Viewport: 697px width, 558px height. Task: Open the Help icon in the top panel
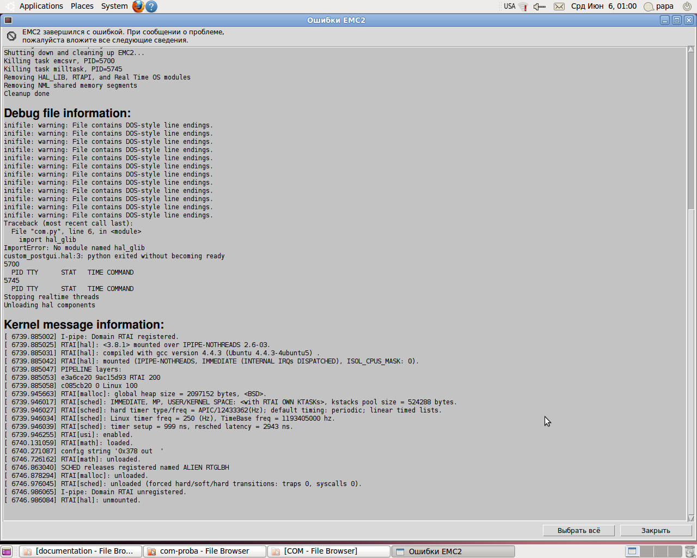coord(152,7)
